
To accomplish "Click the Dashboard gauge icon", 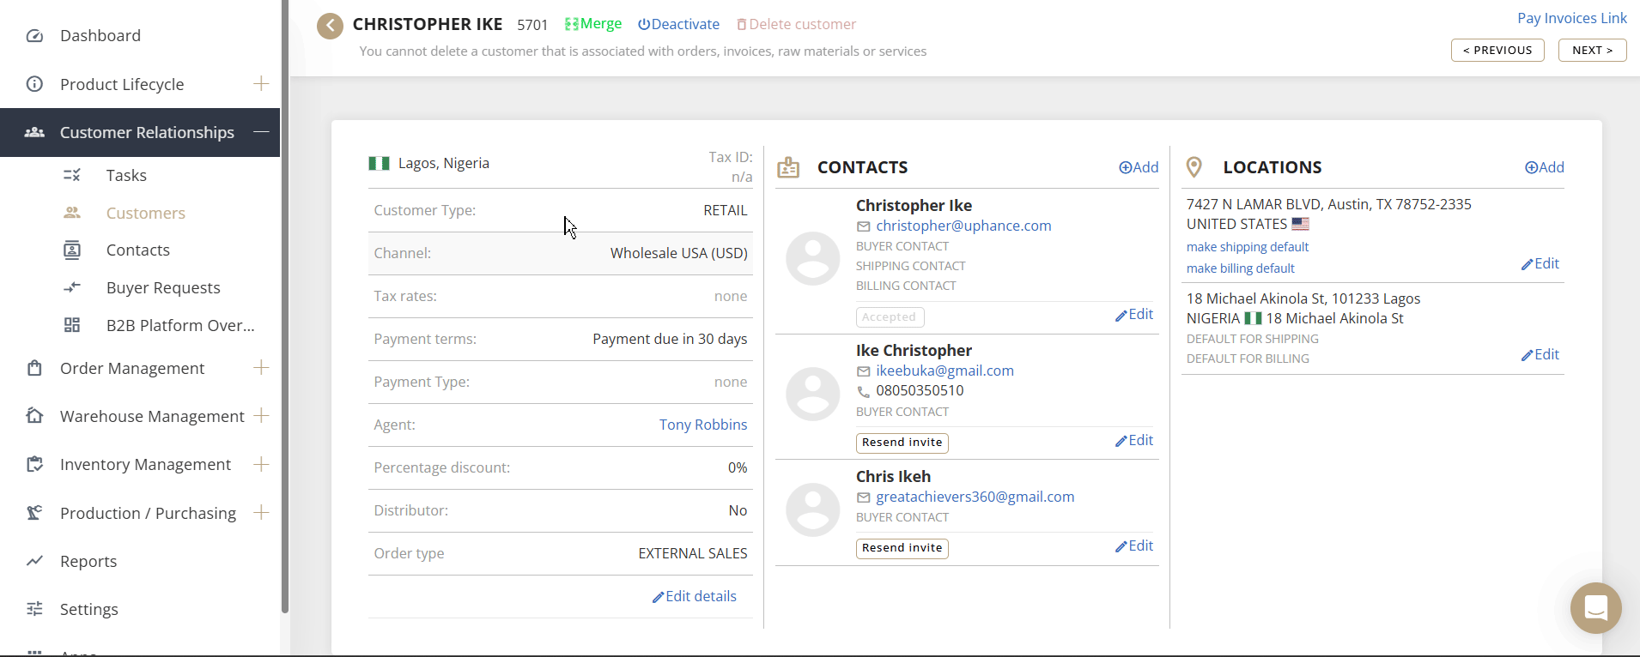I will click(x=34, y=36).
